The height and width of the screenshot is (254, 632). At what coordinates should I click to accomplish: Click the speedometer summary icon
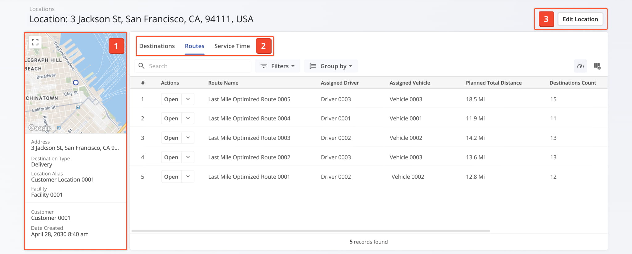pos(580,66)
